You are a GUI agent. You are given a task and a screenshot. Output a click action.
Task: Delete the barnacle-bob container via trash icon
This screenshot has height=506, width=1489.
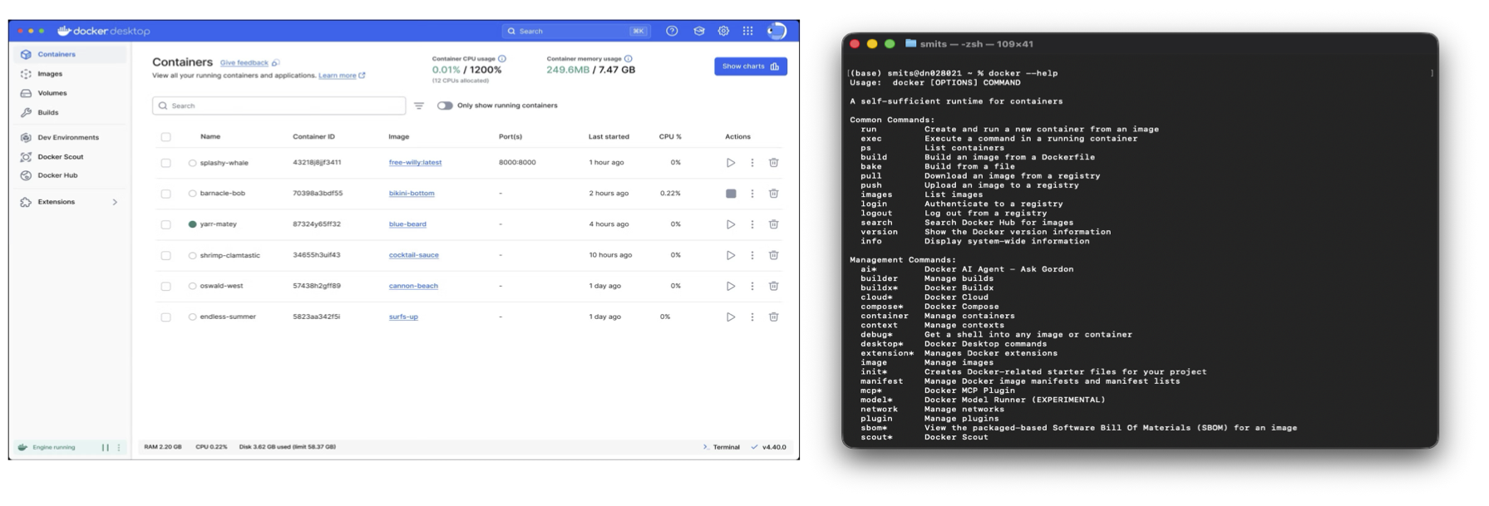tap(773, 194)
